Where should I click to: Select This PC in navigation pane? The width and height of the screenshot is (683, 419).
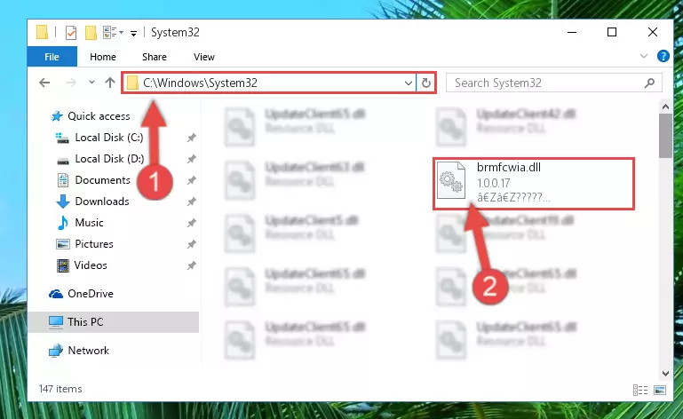pyautogui.click(x=113, y=322)
